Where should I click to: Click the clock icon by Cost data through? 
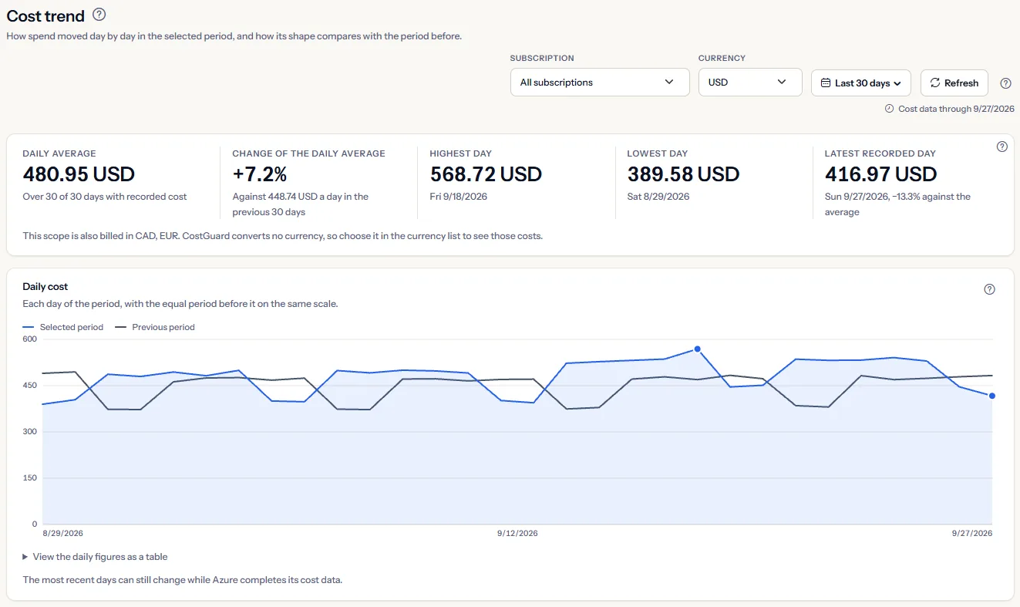[x=890, y=109]
